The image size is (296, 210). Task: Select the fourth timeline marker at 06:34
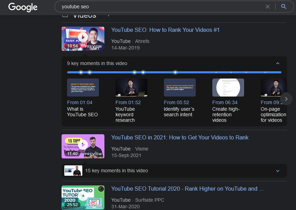point(143,72)
